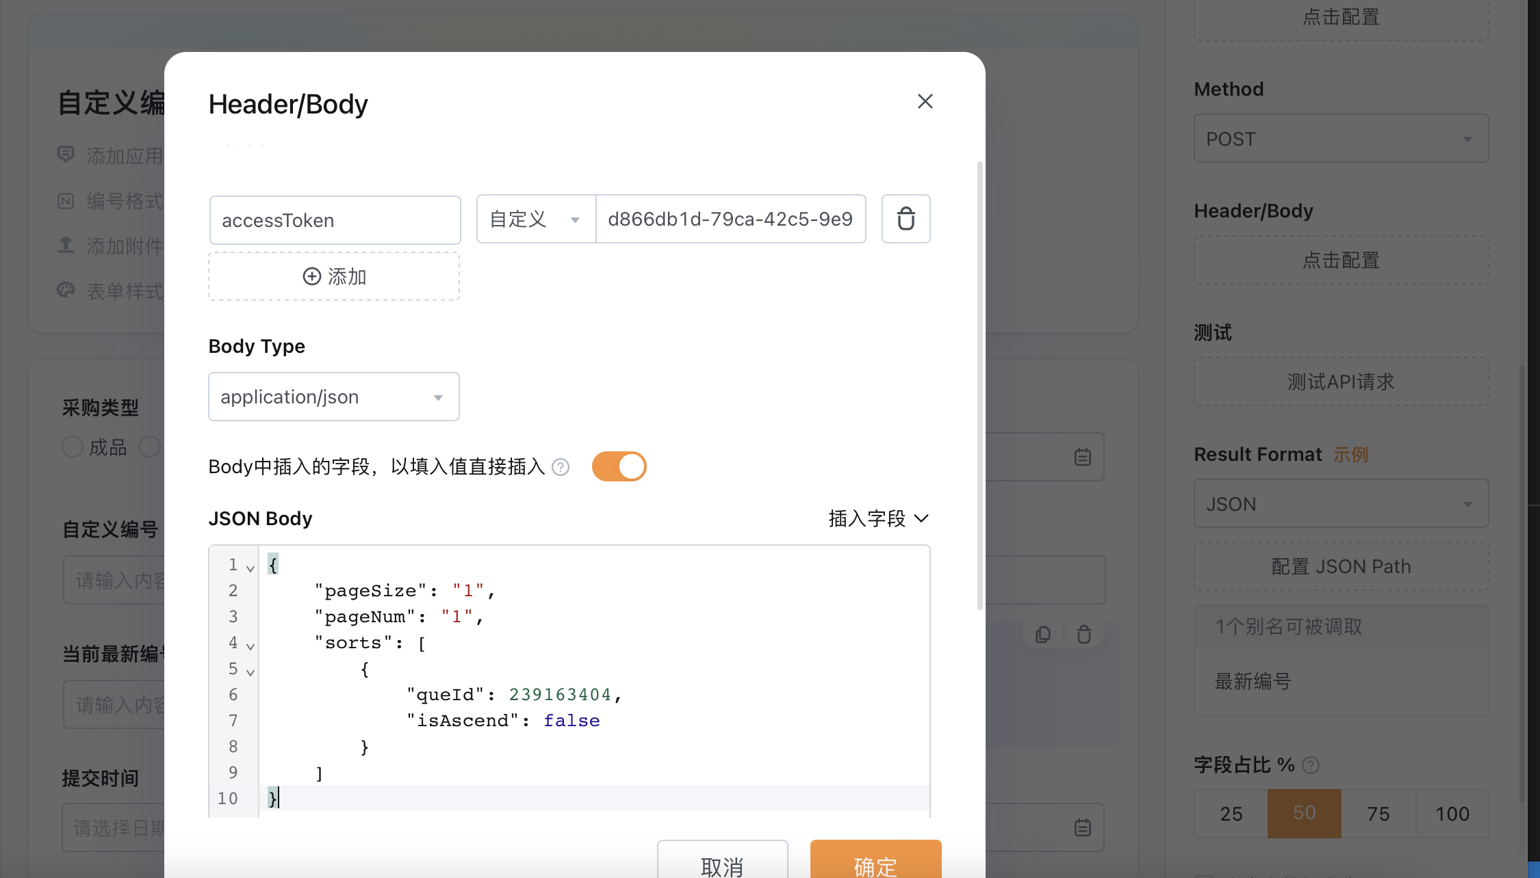Viewport: 1540px width, 878px height.
Task: Select 50 field width percent
Action: click(x=1304, y=814)
